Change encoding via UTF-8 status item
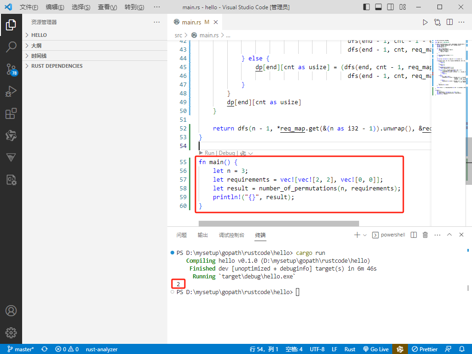 click(317, 349)
